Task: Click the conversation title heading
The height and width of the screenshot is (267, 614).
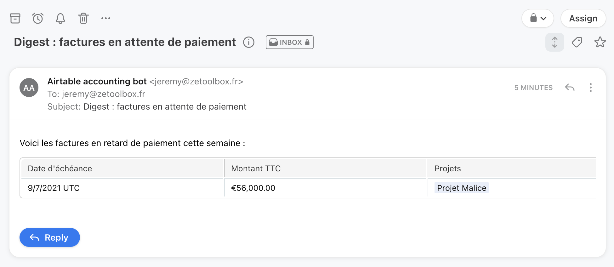Action: (x=125, y=42)
